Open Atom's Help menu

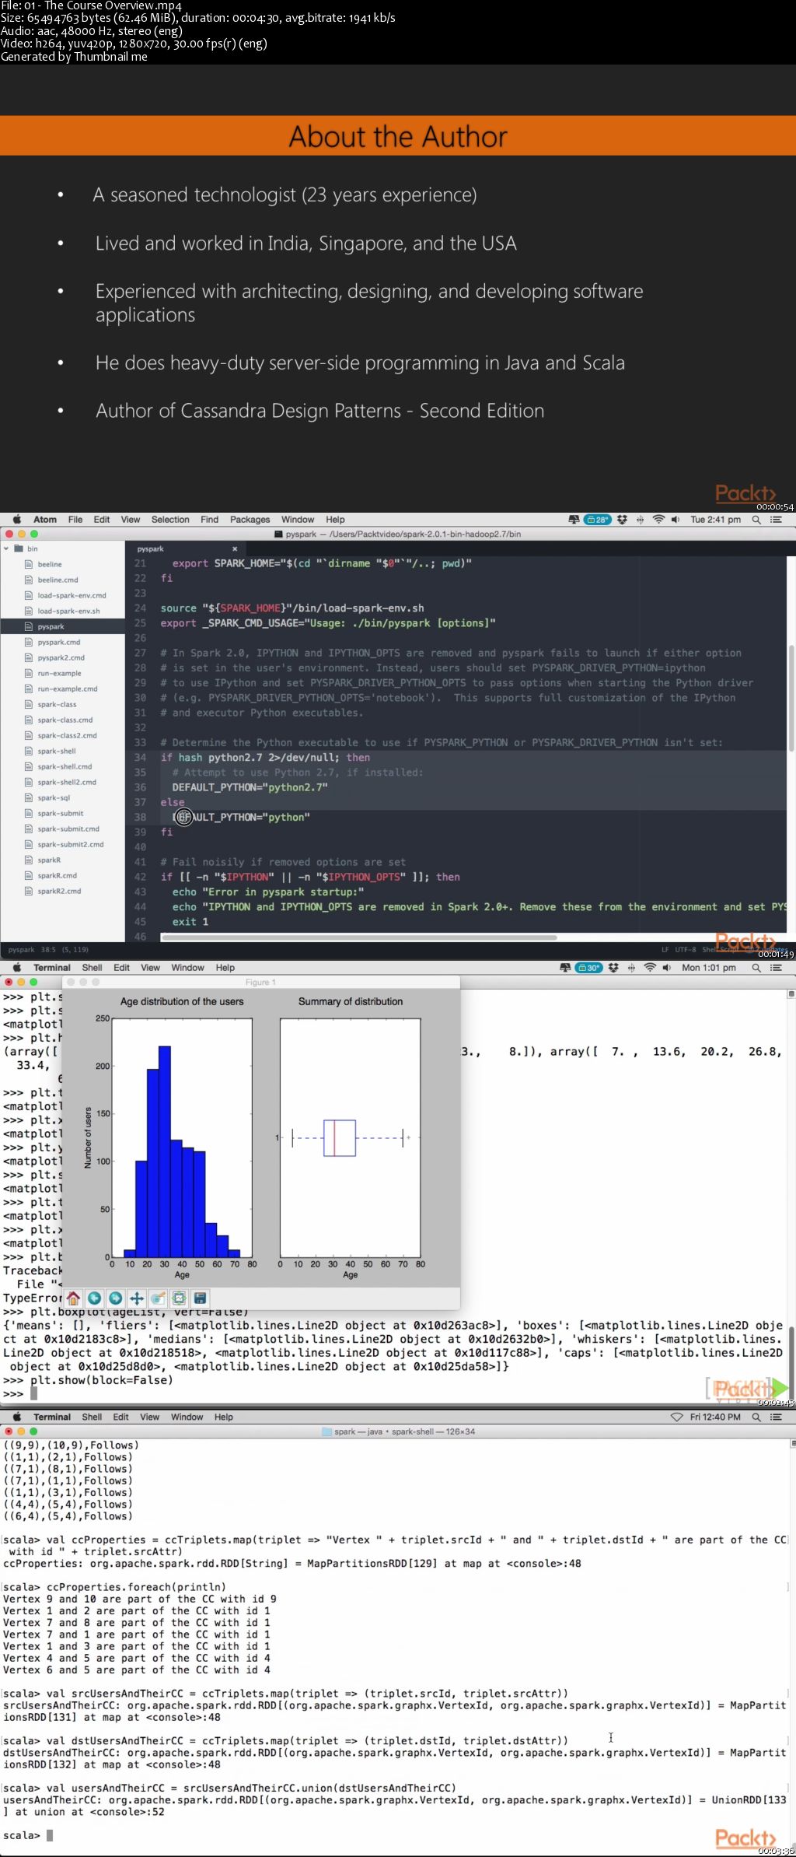[335, 520]
